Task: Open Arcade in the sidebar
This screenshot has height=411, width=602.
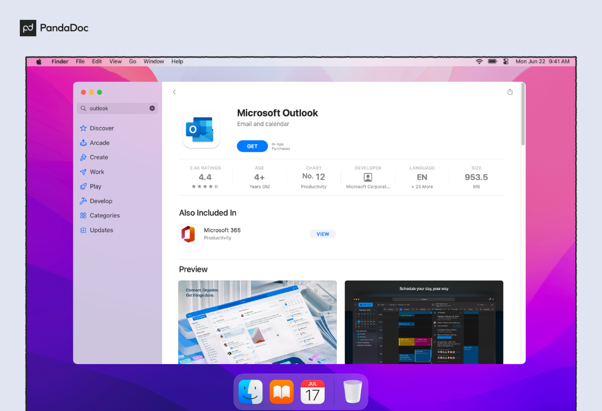Action: (x=95, y=143)
